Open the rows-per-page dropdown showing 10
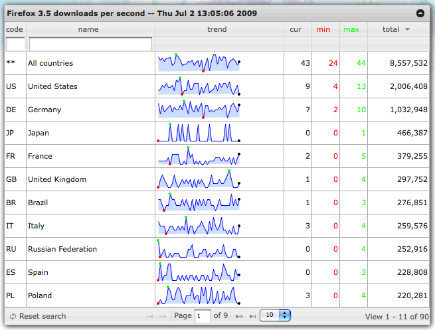 [275, 315]
